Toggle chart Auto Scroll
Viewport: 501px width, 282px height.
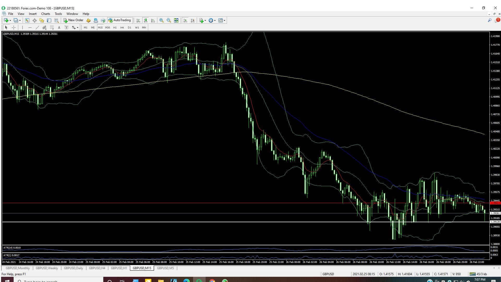pos(185,20)
